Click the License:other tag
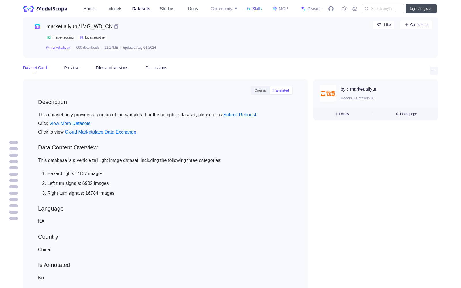 pos(93,37)
